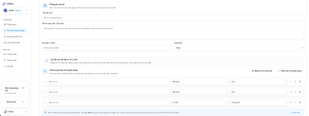Expand the Tiêu chí 03 row chevron

pos(45,102)
